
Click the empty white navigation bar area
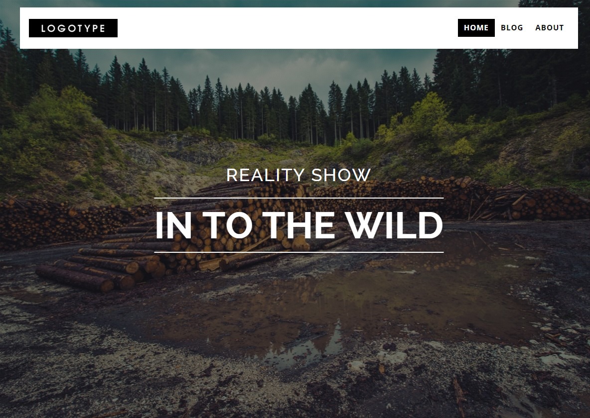[286, 28]
